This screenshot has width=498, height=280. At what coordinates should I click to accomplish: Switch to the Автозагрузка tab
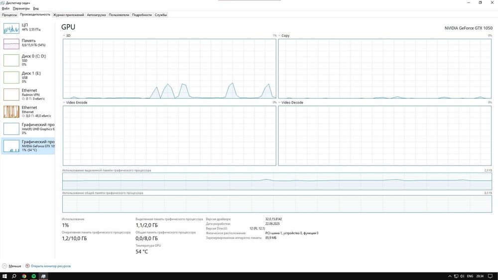pyautogui.click(x=96, y=15)
